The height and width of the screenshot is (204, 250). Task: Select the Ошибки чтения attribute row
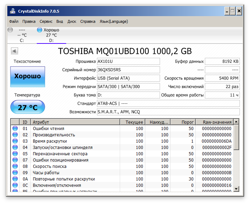click(122, 129)
